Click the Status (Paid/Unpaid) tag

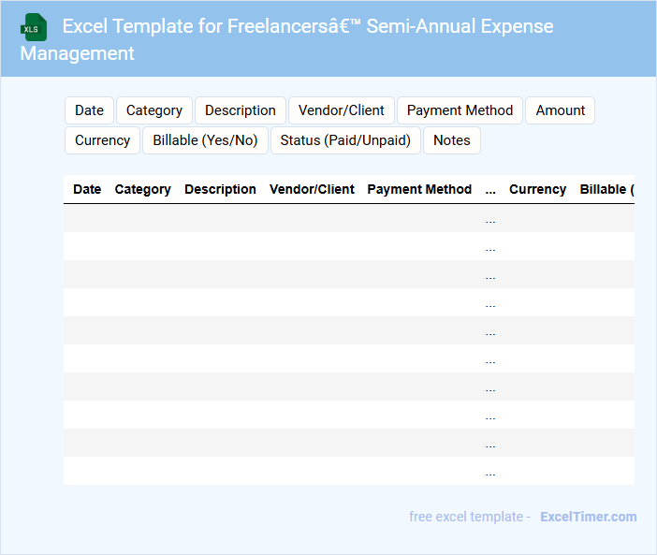345,140
